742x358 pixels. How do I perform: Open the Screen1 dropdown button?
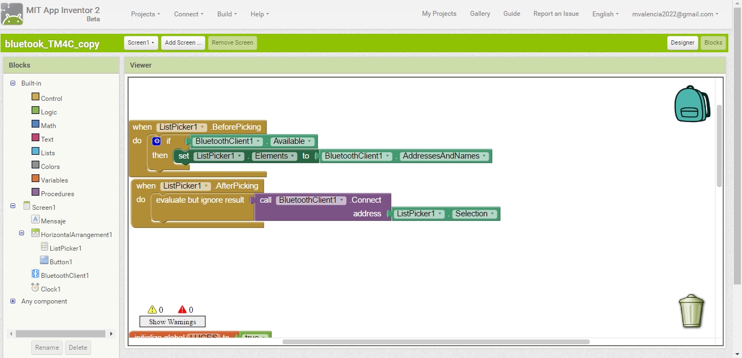click(141, 43)
